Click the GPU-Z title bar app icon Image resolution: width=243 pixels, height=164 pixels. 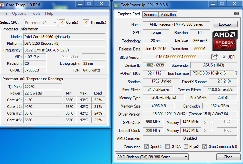117,5
